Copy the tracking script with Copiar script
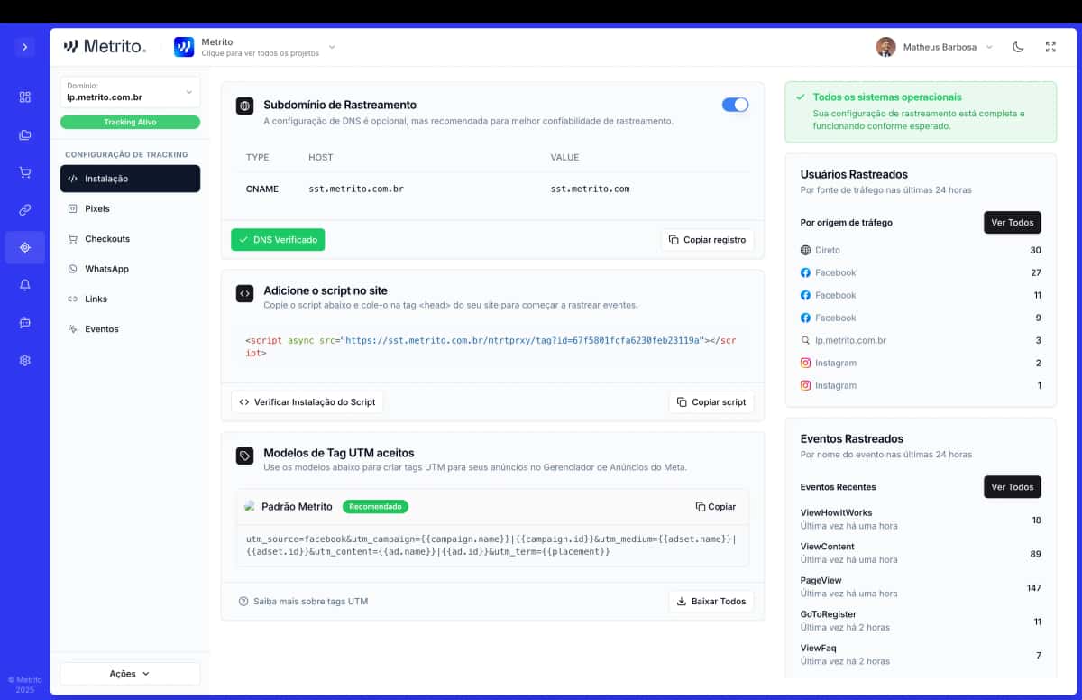This screenshot has width=1082, height=700. (711, 401)
